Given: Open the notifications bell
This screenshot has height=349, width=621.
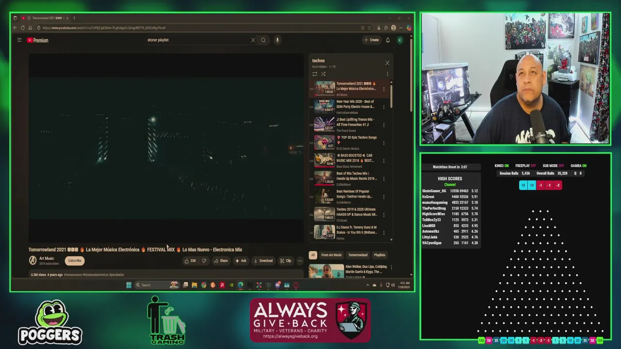Looking at the screenshot, I should click(x=388, y=40).
